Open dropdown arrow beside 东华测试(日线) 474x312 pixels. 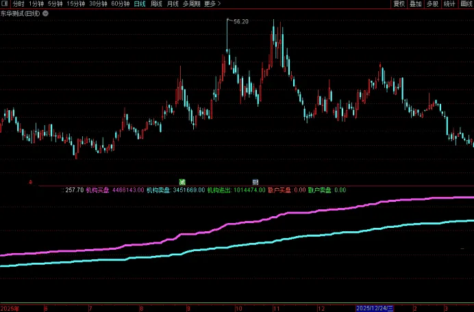[45, 13]
